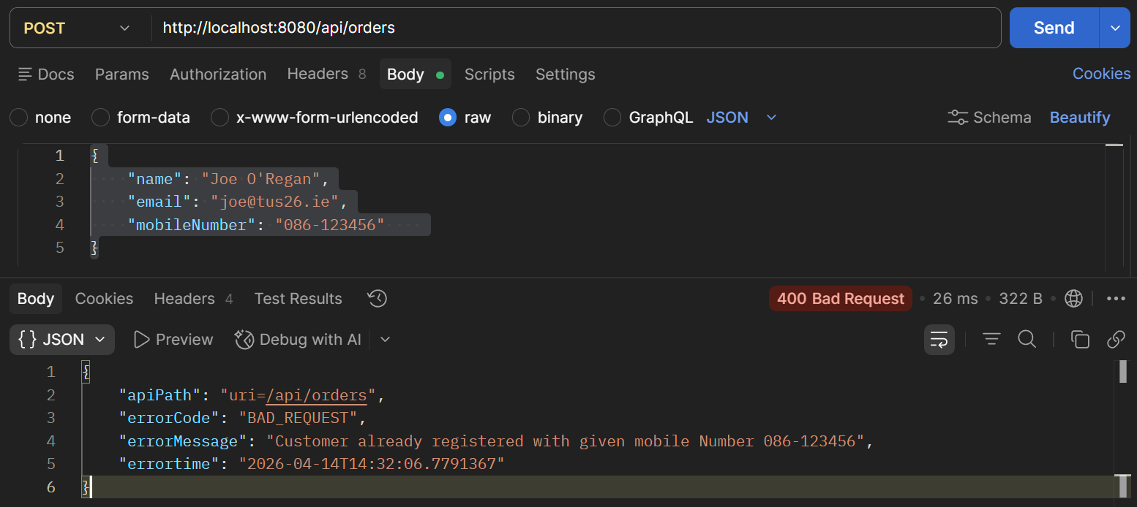This screenshot has width=1137, height=507.
Task: Copy the response body
Action: pos(1080,339)
